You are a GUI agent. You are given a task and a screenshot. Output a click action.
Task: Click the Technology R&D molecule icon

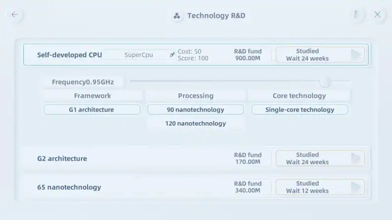point(177,16)
